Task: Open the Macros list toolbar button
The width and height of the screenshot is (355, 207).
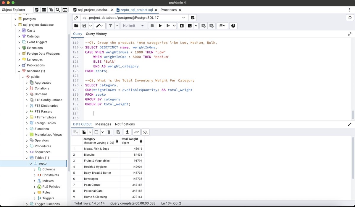Action: pos(222,26)
